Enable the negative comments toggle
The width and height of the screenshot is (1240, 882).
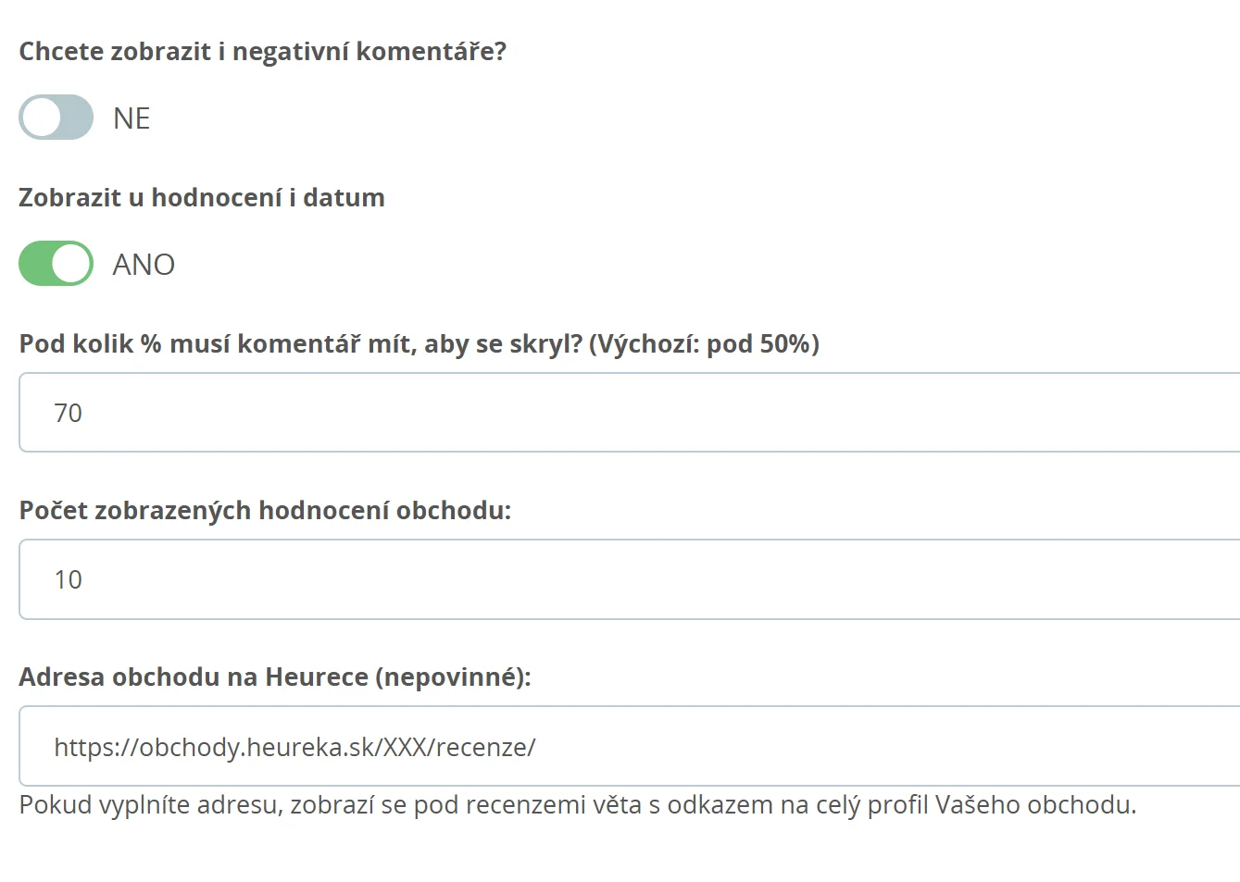pos(56,118)
